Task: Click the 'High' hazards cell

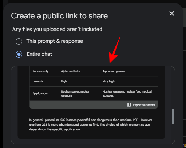Action: [x=64, y=81]
